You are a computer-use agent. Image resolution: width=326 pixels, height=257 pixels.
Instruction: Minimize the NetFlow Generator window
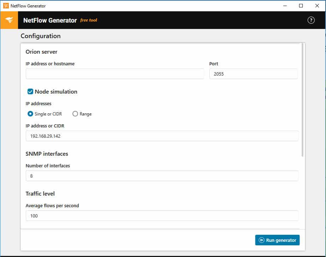pyautogui.click(x=285, y=6)
